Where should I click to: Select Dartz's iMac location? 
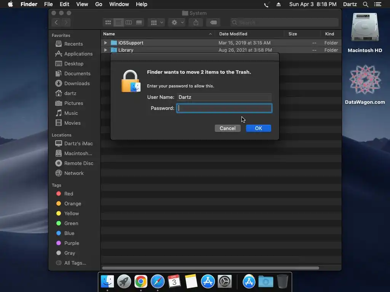tap(74, 143)
